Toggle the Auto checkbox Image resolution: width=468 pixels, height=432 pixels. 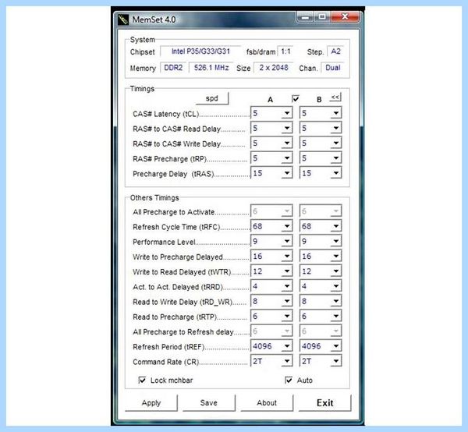pyautogui.click(x=289, y=380)
